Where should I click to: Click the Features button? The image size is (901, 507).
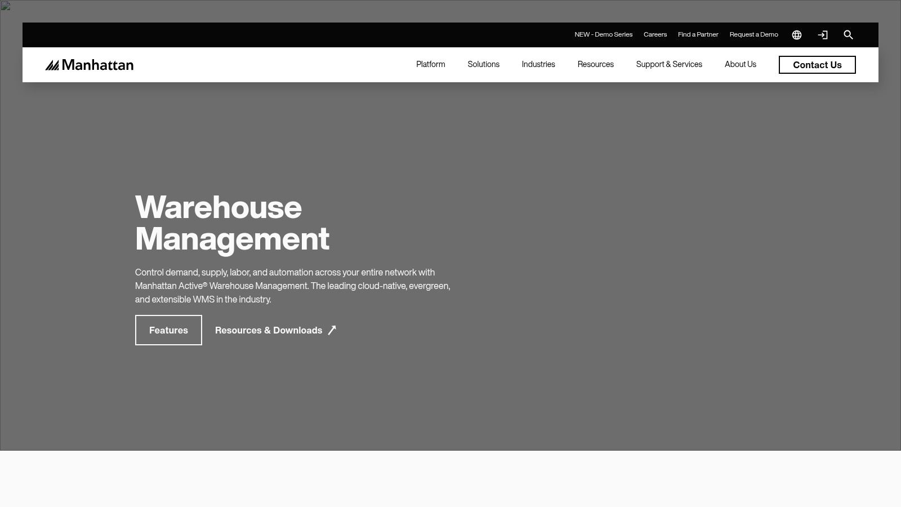coord(168,330)
